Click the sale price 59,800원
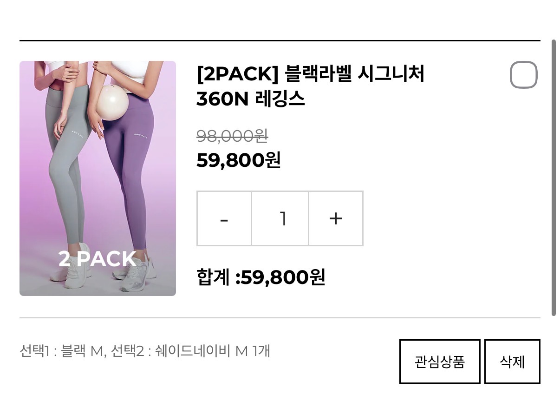 239,160
